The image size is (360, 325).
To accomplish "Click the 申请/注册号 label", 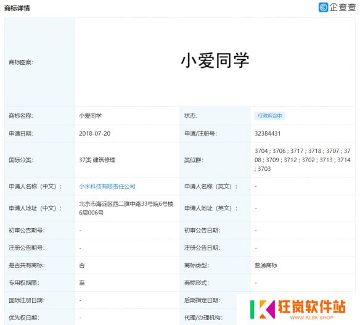I will pos(200,134).
